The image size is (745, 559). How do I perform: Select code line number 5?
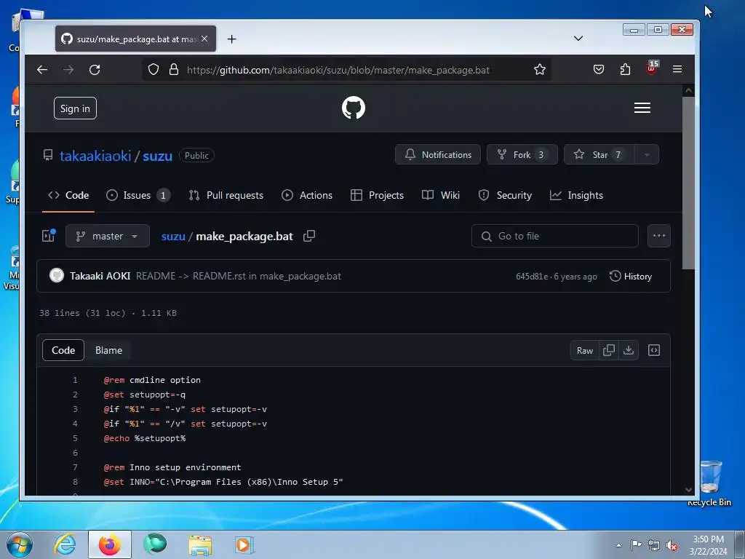75,438
